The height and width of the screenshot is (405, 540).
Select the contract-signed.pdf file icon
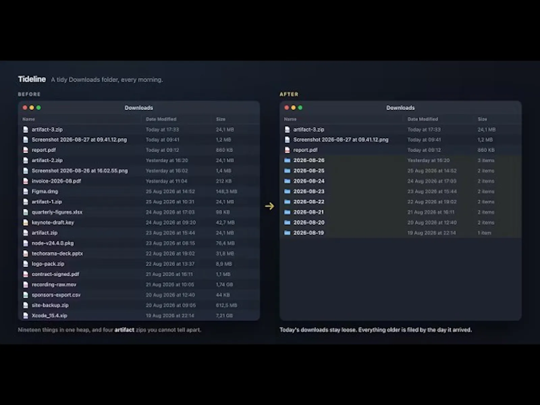pyautogui.click(x=26, y=274)
